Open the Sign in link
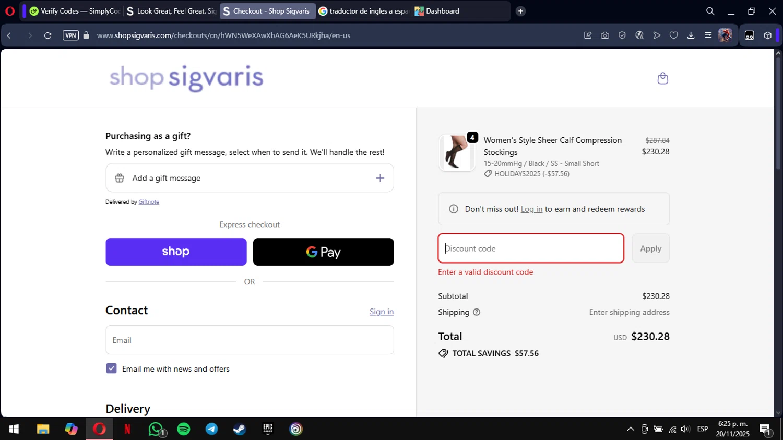Screen dimensions: 783x440 point(382,312)
